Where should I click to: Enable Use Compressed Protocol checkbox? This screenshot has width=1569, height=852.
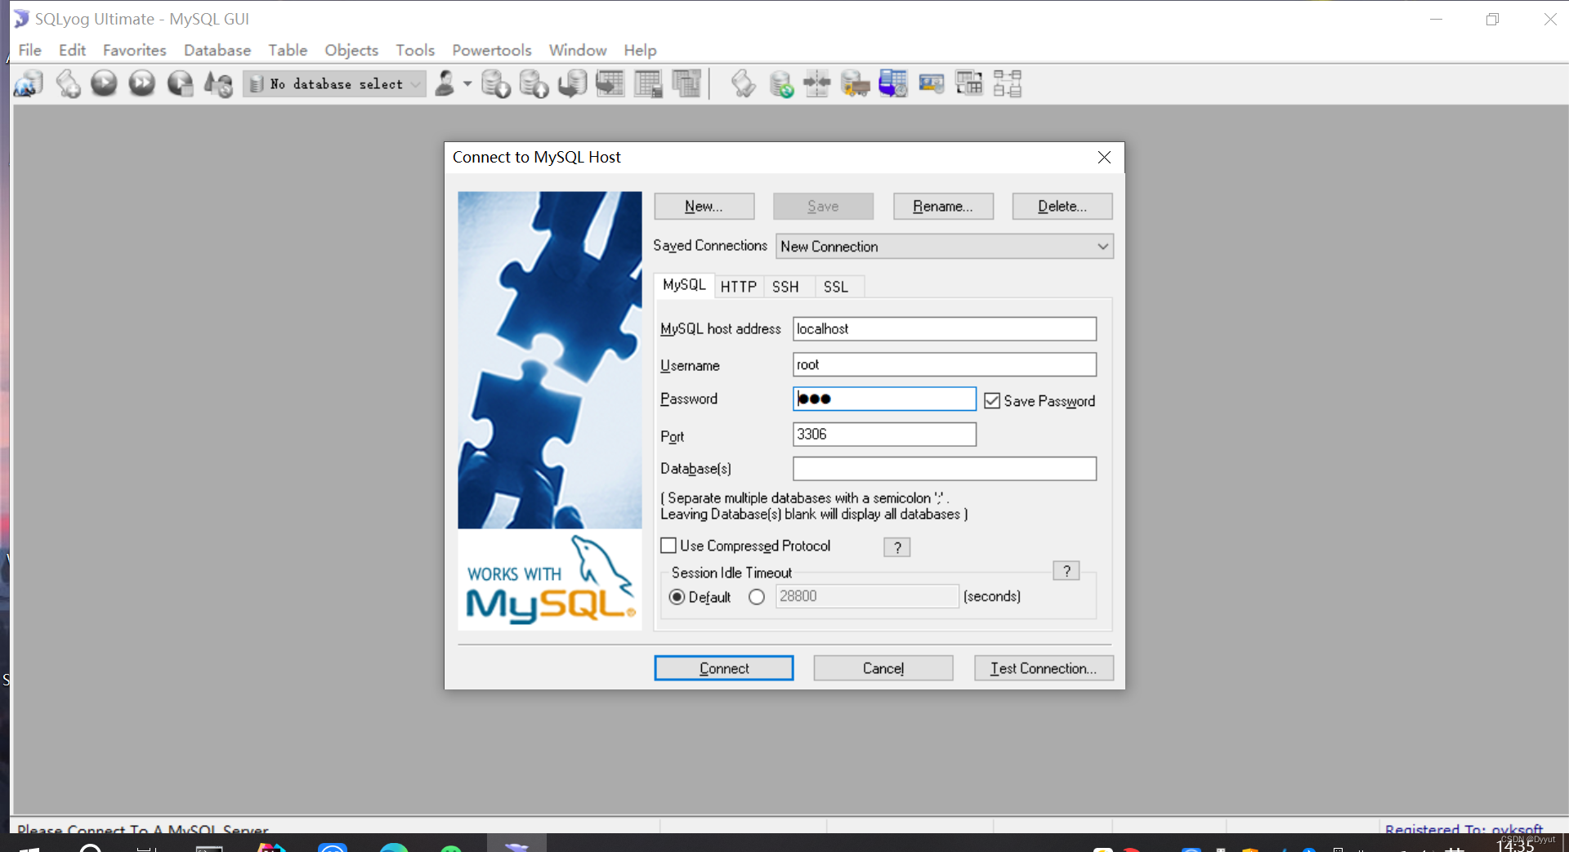(x=668, y=545)
